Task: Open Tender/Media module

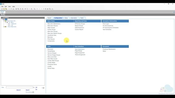Action: [51, 51]
